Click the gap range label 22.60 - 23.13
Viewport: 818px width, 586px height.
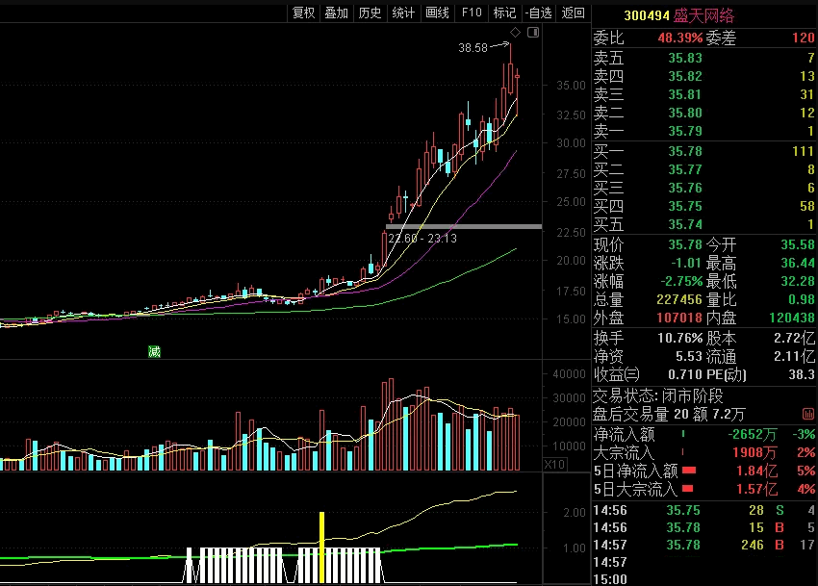[x=422, y=239]
